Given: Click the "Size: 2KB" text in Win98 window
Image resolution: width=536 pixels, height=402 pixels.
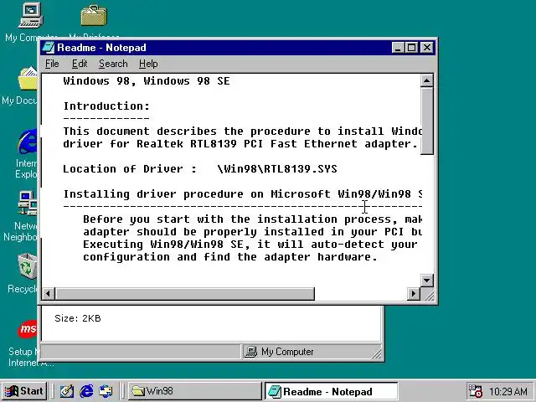Looking at the screenshot, I should tap(78, 318).
